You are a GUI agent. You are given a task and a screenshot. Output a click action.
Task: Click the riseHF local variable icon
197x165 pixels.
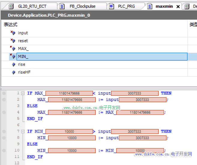point(13,72)
